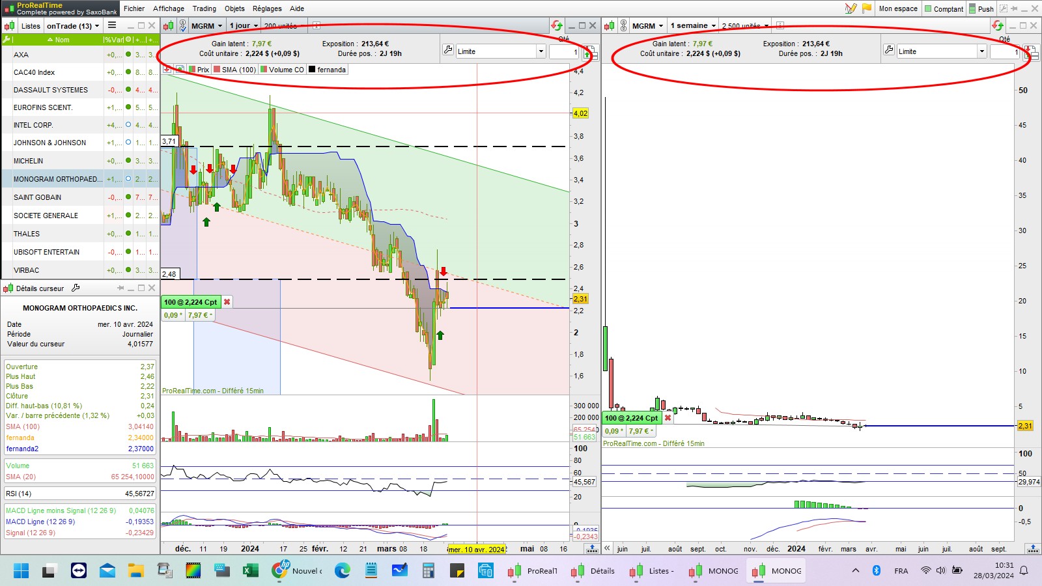Toggle the Push data mode
The image size is (1042, 586).
[981, 8]
